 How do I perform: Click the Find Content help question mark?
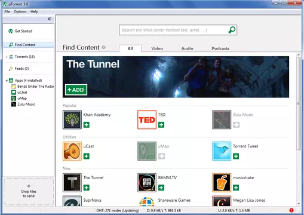tap(103, 47)
